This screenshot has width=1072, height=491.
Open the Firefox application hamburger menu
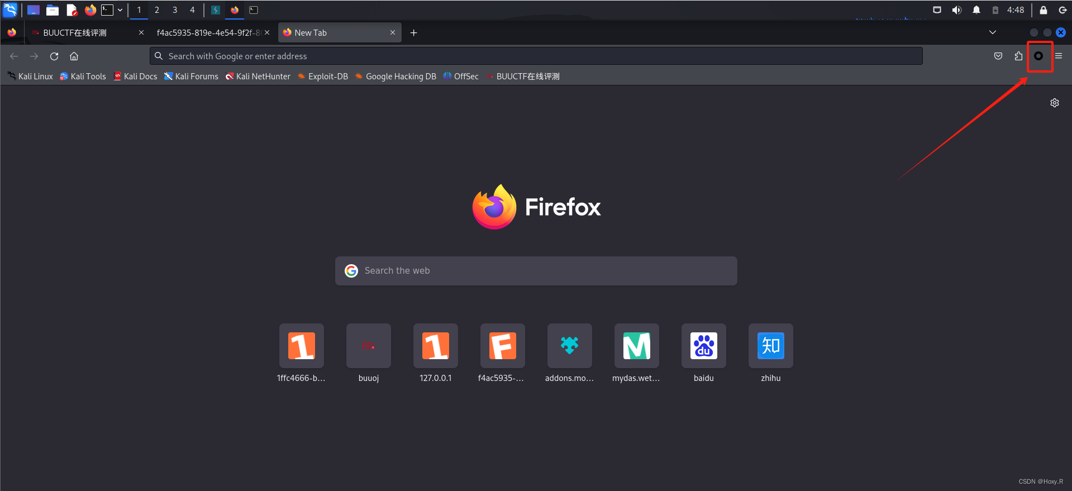(x=1059, y=56)
